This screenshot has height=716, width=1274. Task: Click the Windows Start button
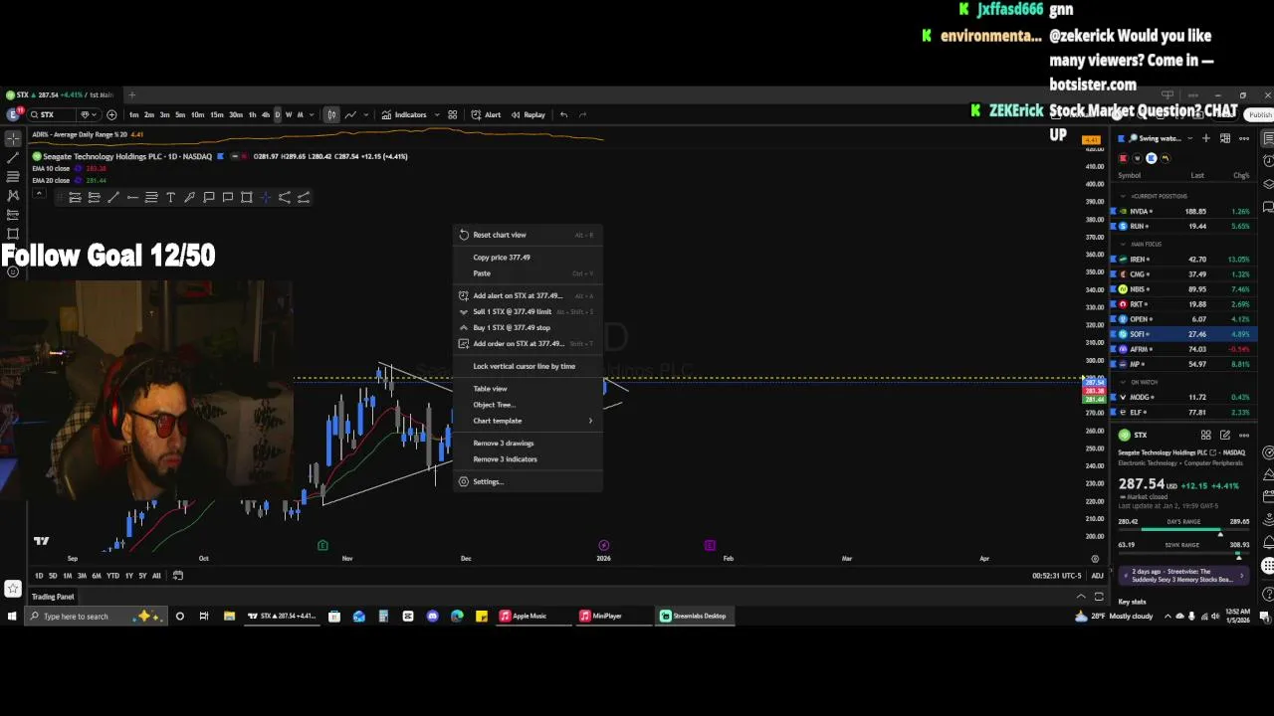click(12, 617)
